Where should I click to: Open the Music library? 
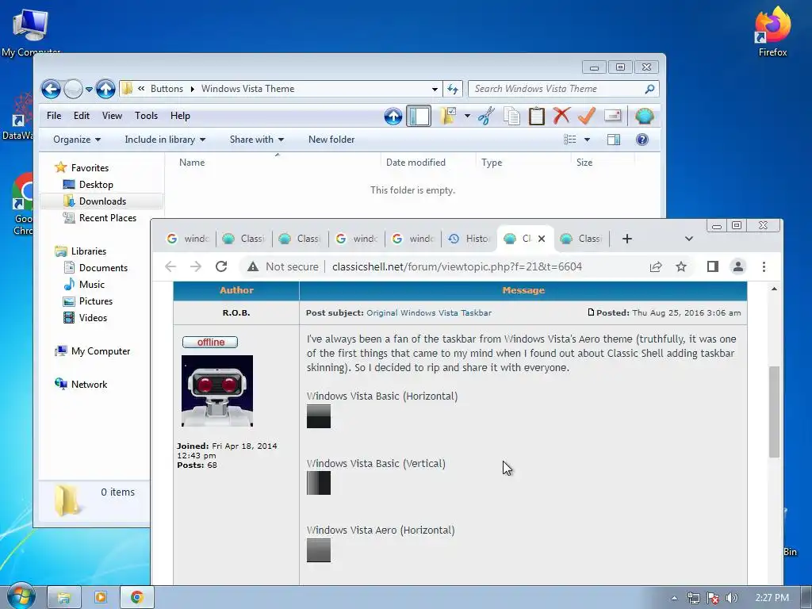point(92,285)
